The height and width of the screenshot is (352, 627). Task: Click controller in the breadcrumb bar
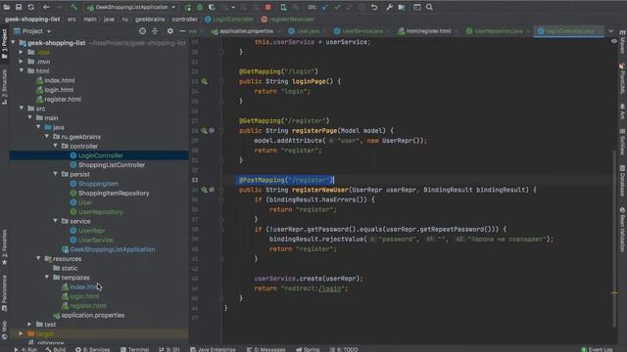(185, 20)
